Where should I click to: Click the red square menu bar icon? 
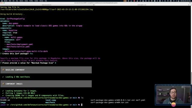tap(134, 1)
